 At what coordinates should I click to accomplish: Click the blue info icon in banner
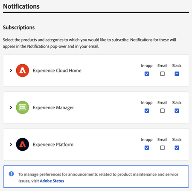pyautogui.click(x=12, y=174)
